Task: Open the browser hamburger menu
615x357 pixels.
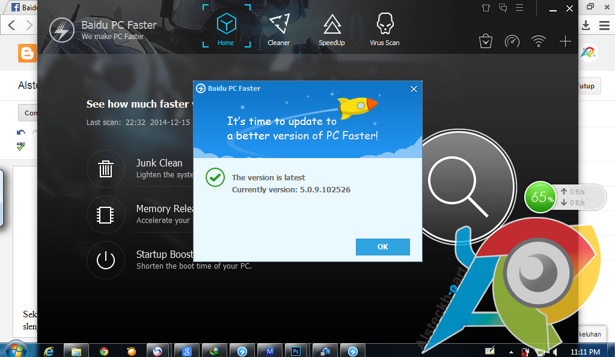Action: pos(604,25)
